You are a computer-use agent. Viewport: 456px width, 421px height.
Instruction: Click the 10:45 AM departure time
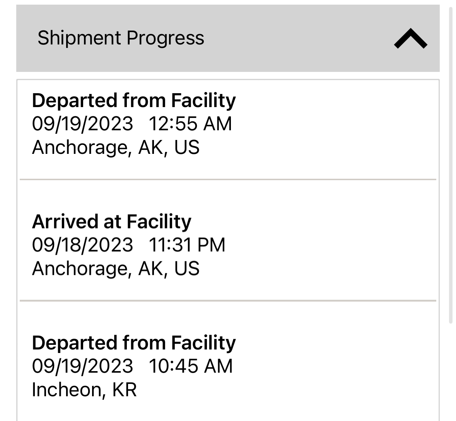pyautogui.click(x=191, y=366)
